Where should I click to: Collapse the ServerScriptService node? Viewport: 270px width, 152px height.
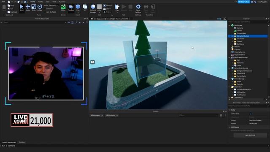[229, 68]
